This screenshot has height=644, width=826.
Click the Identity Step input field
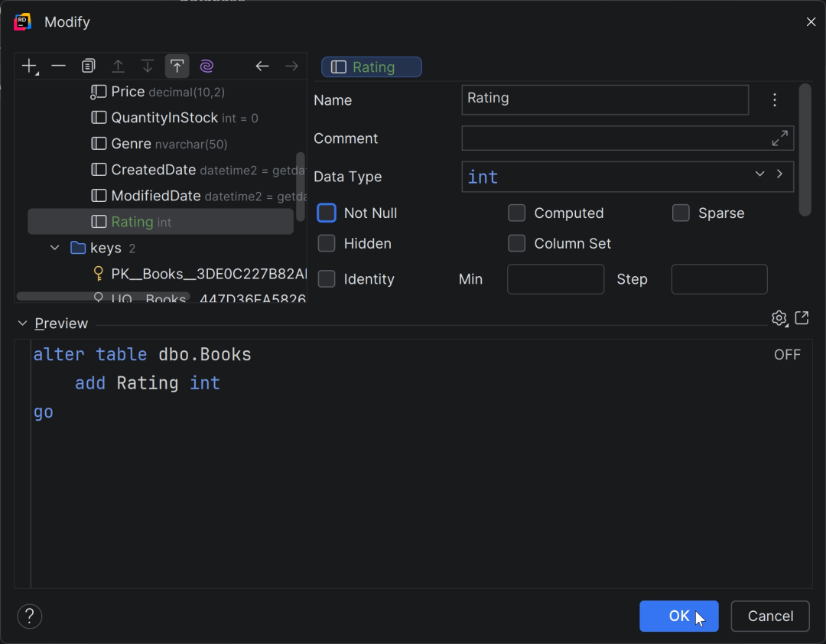(719, 278)
